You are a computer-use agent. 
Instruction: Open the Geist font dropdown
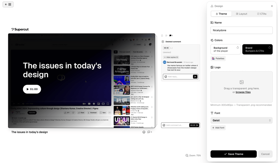[242, 120]
